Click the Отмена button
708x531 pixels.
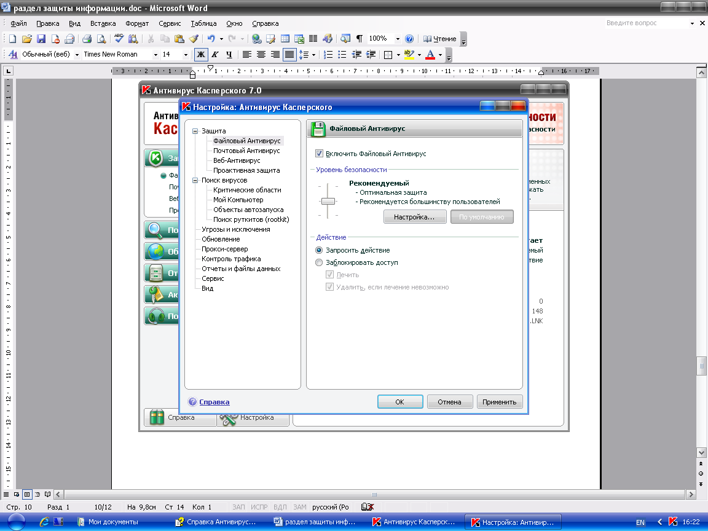click(x=450, y=402)
